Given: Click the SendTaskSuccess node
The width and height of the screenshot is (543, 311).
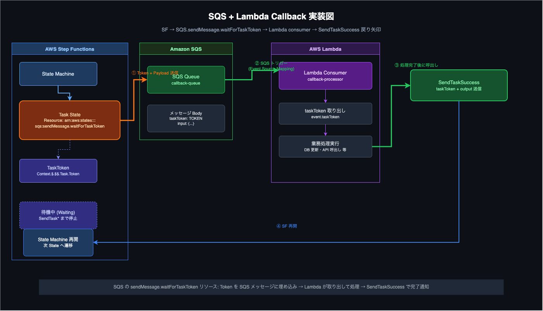Looking at the screenshot, I should point(459,85).
